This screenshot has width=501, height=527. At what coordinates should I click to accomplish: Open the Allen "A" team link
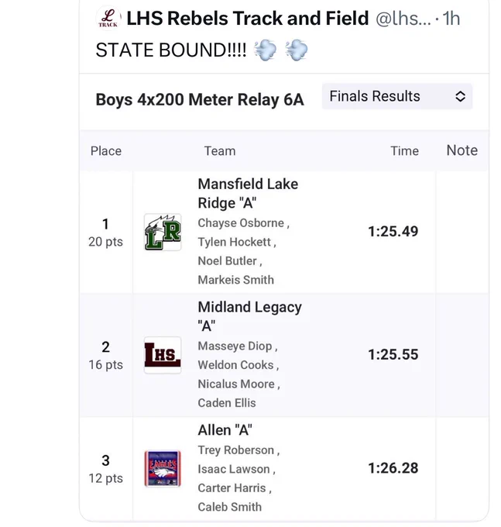(225, 430)
